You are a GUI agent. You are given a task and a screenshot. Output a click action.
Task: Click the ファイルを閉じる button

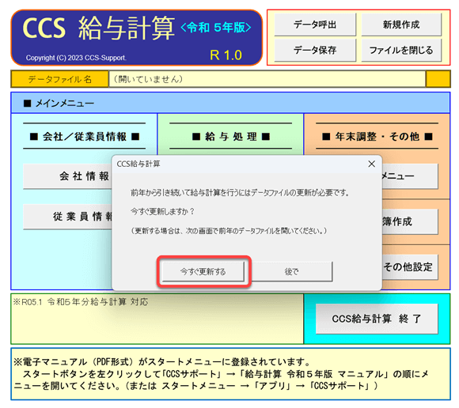coord(401,50)
